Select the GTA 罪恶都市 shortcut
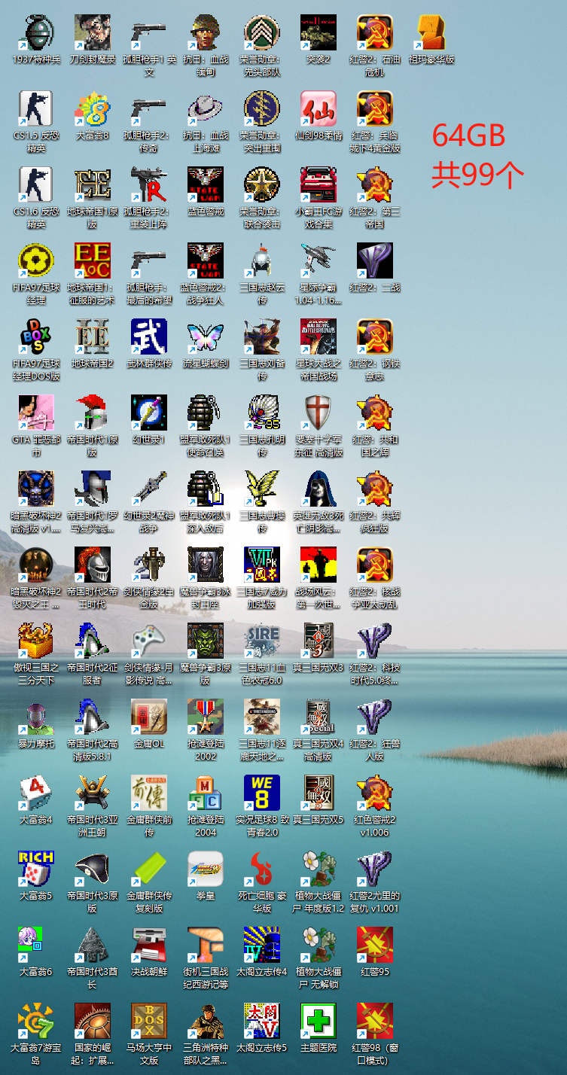 (x=36, y=413)
